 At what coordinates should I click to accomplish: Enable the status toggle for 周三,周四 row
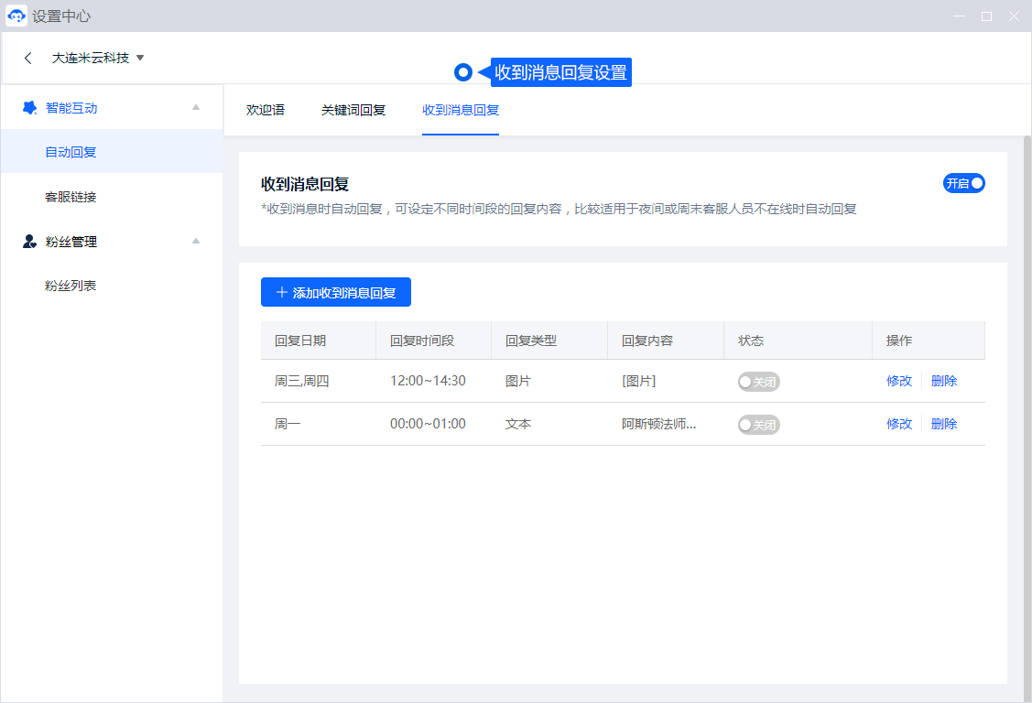[758, 382]
